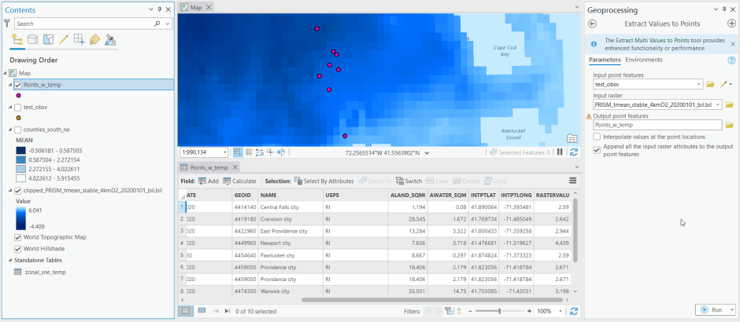The height and width of the screenshot is (322, 740).
Task: Open Input point features dropdown
Action: tap(699, 84)
